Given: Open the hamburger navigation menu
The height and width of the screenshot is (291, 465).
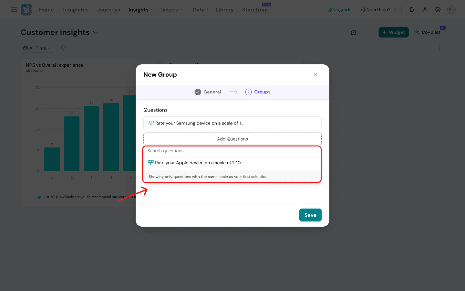Looking at the screenshot, I should pyautogui.click(x=14, y=10).
